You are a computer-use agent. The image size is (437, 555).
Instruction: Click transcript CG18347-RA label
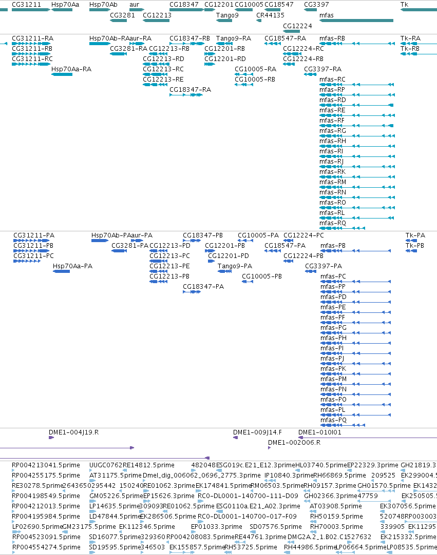point(191,90)
